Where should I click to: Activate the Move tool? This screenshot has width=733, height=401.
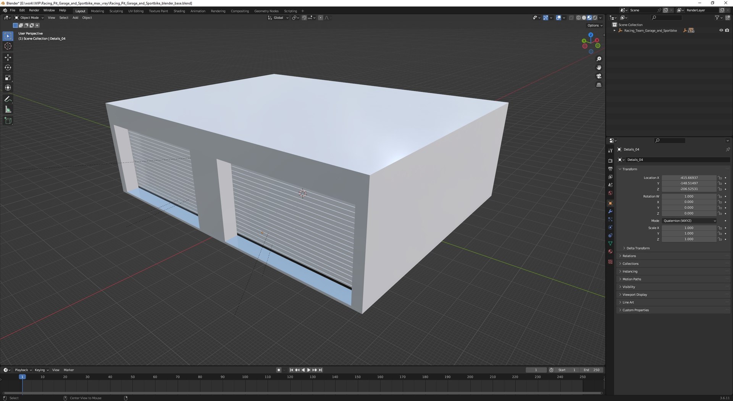click(8, 57)
